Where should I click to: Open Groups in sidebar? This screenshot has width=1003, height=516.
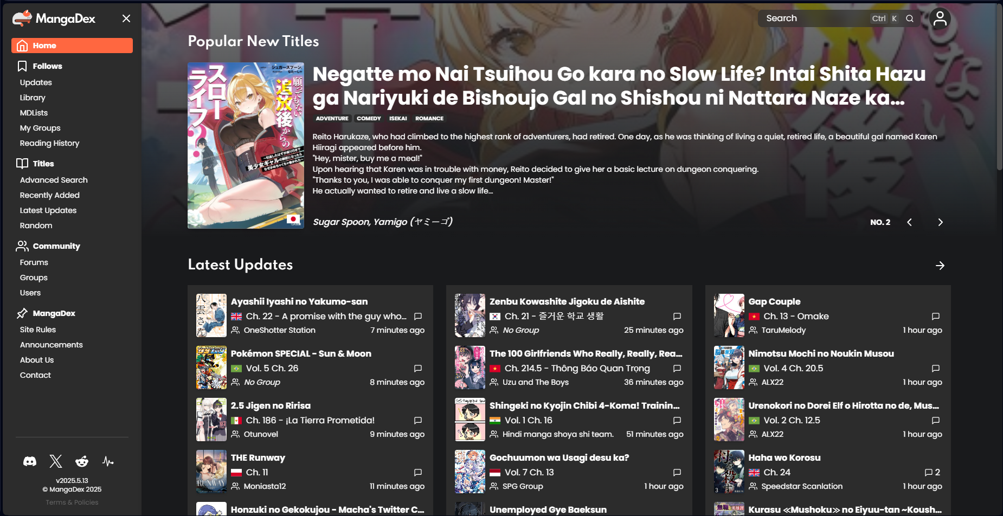click(34, 278)
